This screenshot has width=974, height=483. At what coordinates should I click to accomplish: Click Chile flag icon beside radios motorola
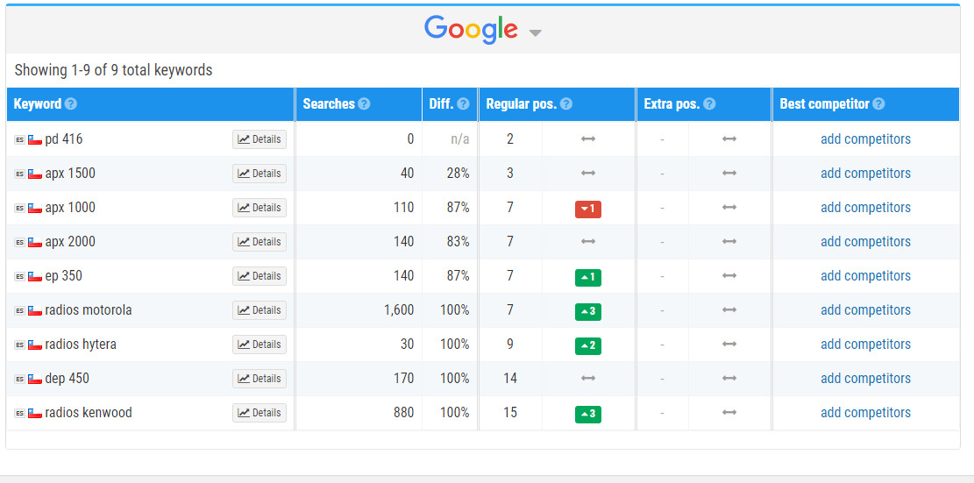coord(35,310)
